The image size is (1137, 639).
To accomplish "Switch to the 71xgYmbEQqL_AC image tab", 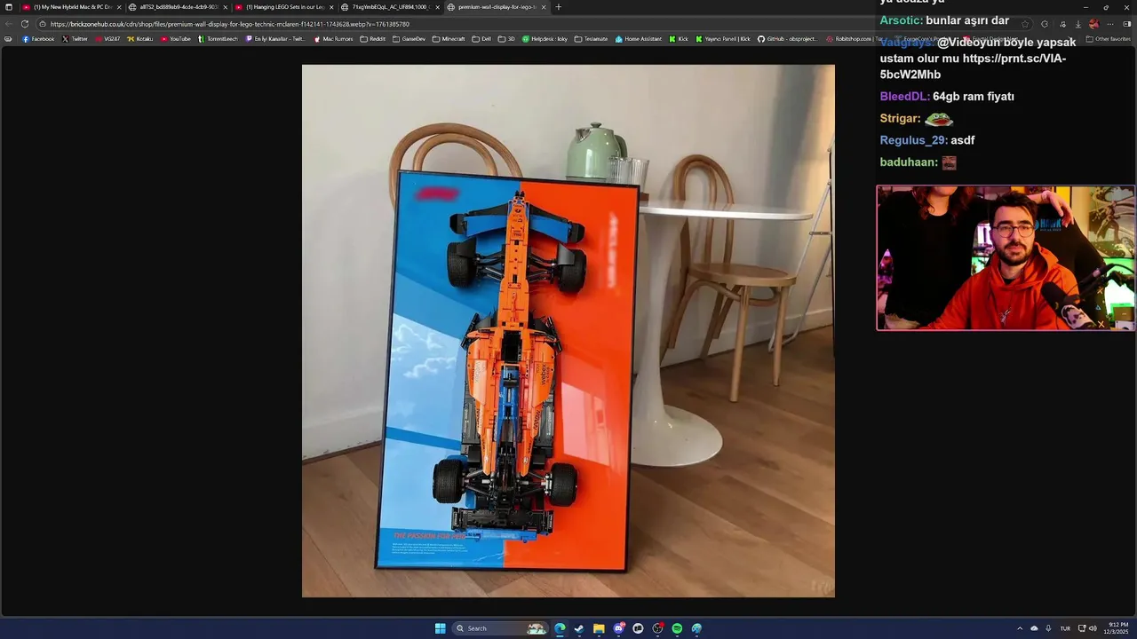I will [x=390, y=7].
